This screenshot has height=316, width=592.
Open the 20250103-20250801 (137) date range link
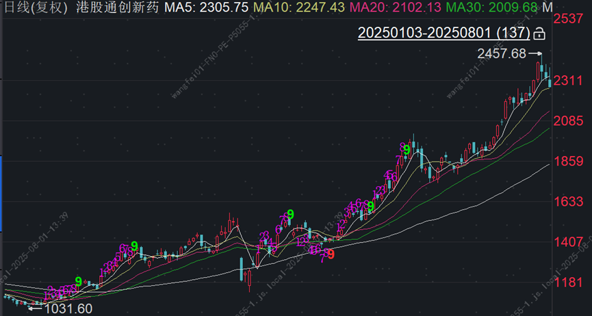(x=444, y=34)
